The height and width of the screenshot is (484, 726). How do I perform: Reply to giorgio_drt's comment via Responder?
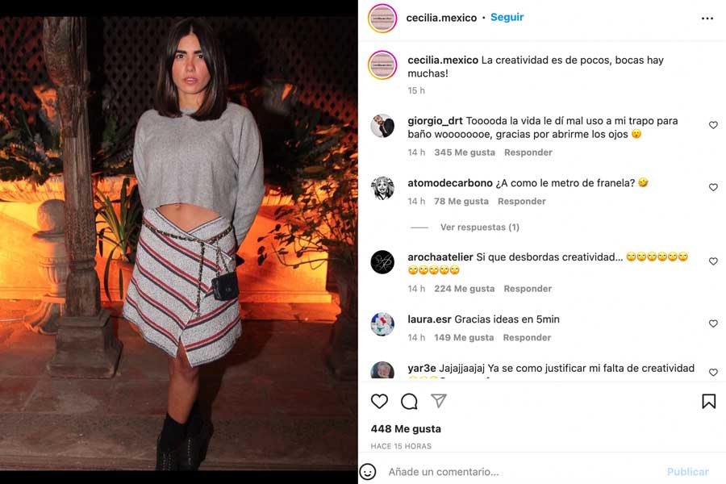[x=528, y=152]
